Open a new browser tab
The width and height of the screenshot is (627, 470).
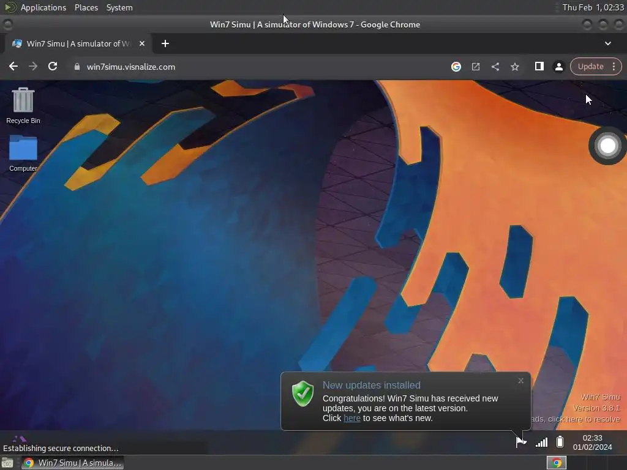[x=165, y=43]
